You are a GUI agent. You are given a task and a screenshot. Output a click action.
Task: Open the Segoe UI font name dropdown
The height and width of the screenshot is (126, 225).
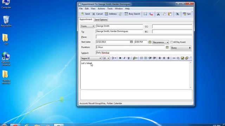pyautogui.click(x=91, y=58)
